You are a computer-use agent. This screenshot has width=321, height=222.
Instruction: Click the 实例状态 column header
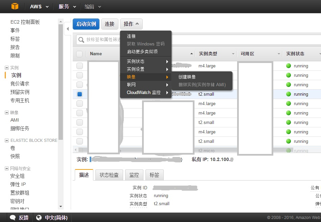(295, 54)
